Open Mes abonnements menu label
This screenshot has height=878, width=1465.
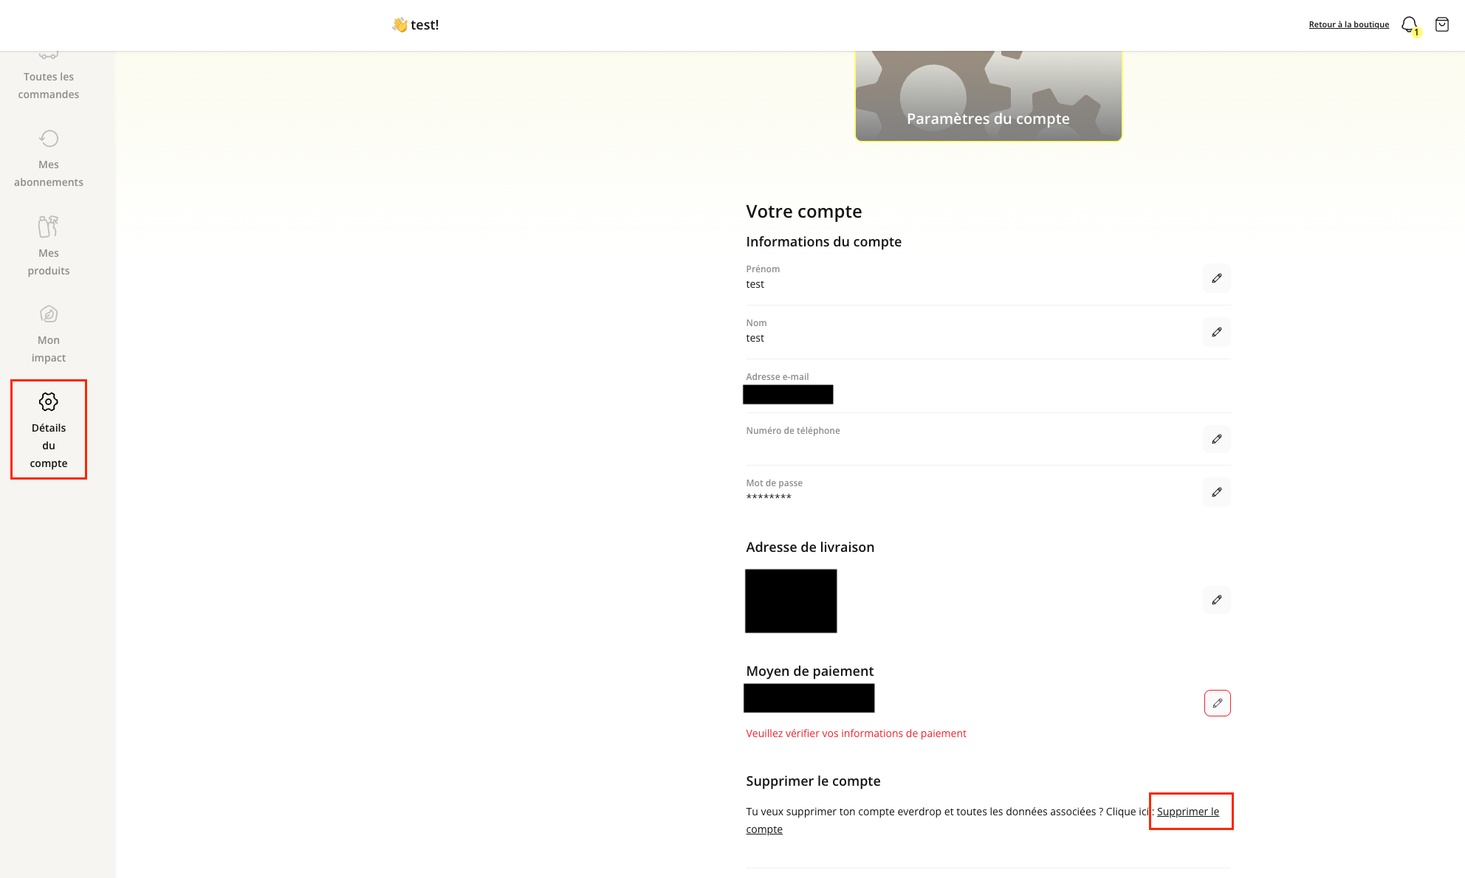pyautogui.click(x=49, y=173)
